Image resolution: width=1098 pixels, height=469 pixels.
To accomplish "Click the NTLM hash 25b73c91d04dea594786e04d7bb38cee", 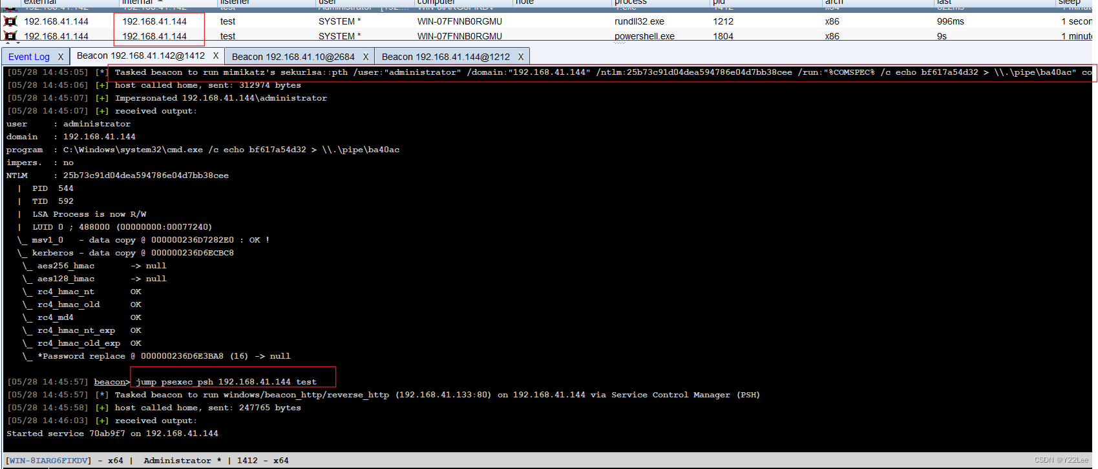I will [x=146, y=175].
